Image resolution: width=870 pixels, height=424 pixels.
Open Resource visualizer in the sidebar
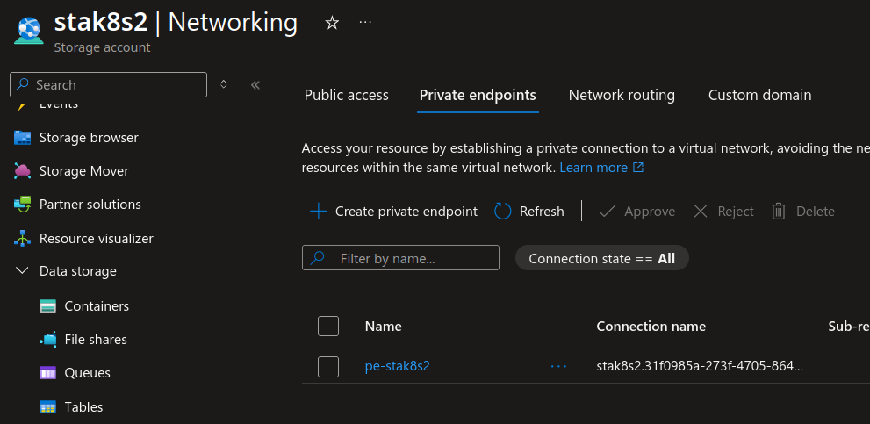96,239
